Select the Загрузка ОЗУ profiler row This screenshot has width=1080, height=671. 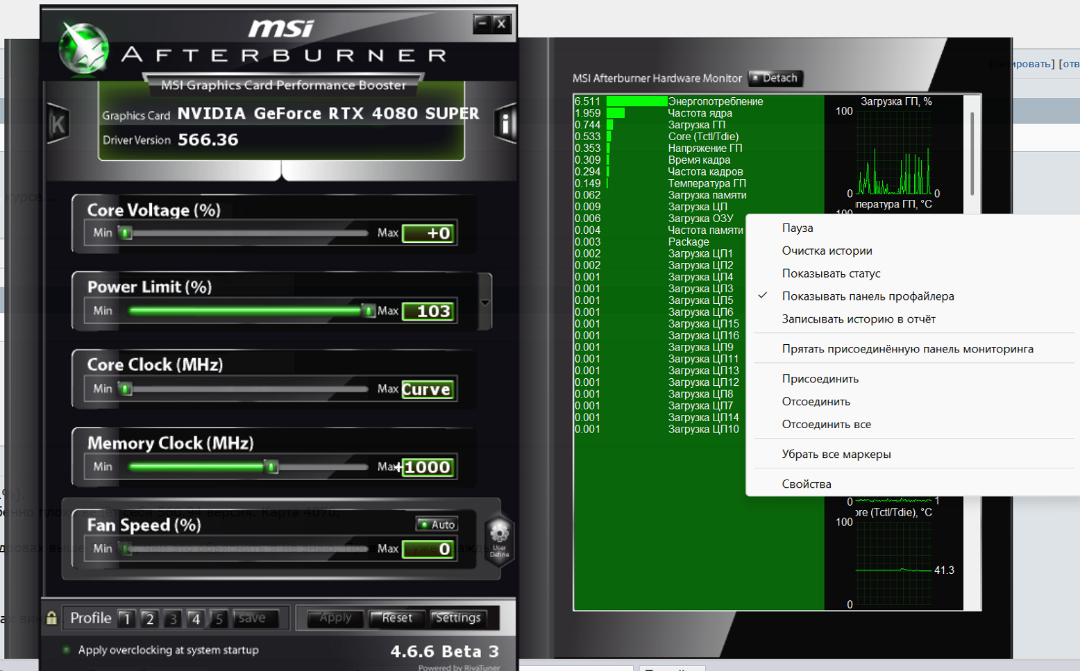pyautogui.click(x=659, y=219)
